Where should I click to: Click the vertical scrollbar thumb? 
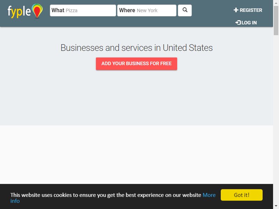[x=276, y=21]
